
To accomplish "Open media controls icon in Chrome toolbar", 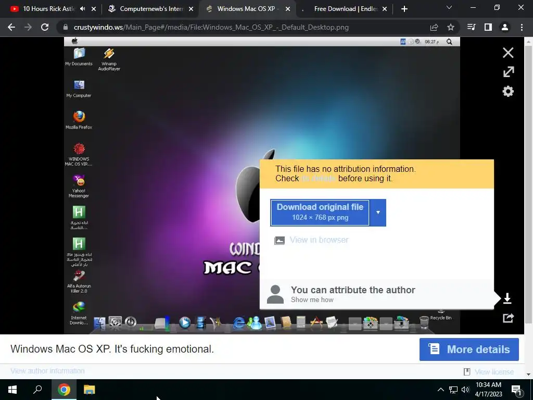I will coord(471,27).
